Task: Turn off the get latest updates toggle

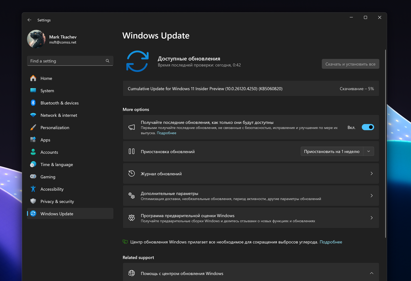Action: pos(368,127)
